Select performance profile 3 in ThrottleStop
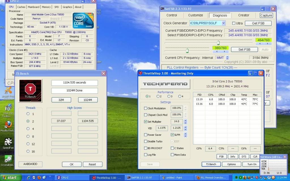This screenshot has width=290, height=181. point(169,96)
